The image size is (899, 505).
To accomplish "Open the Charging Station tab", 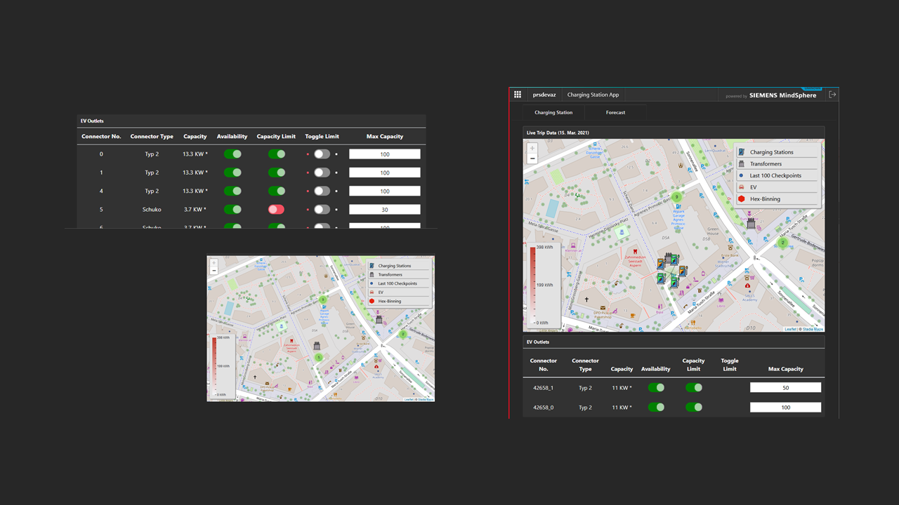I will pos(553,112).
